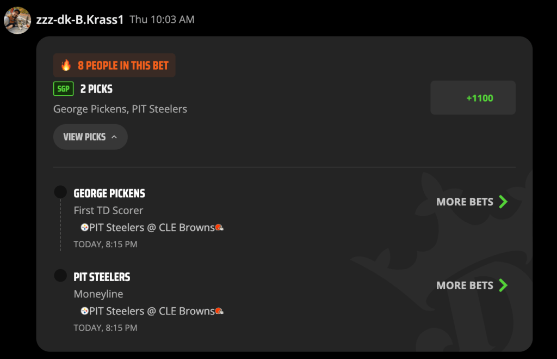Viewport: 557px width, 359px height.
Task: Click Browns helmet in Moneyline matchup
Action: click(x=220, y=311)
